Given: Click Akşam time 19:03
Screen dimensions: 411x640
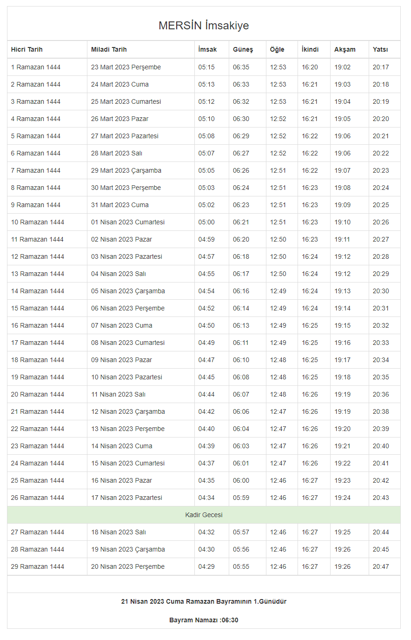Looking at the screenshot, I should click(343, 84).
